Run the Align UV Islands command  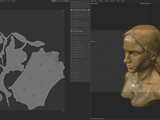coord(80,50)
